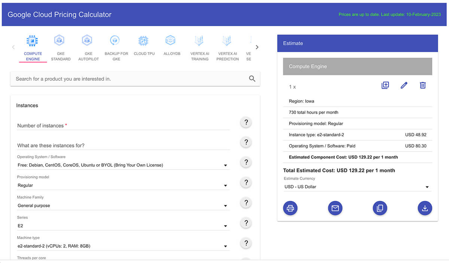Copy the estimate with the copy button
The width and height of the screenshot is (449, 263).
[380, 208]
